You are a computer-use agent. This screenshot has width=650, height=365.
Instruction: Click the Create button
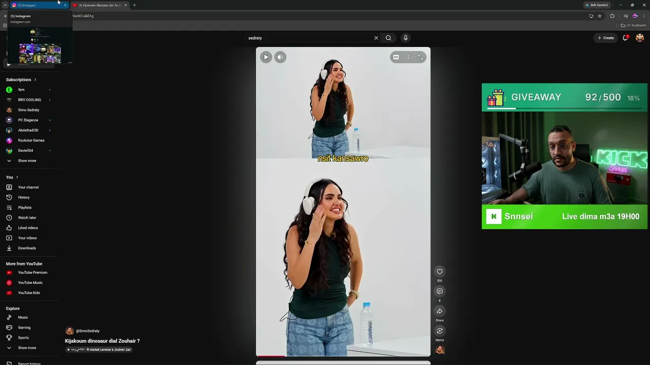point(606,38)
